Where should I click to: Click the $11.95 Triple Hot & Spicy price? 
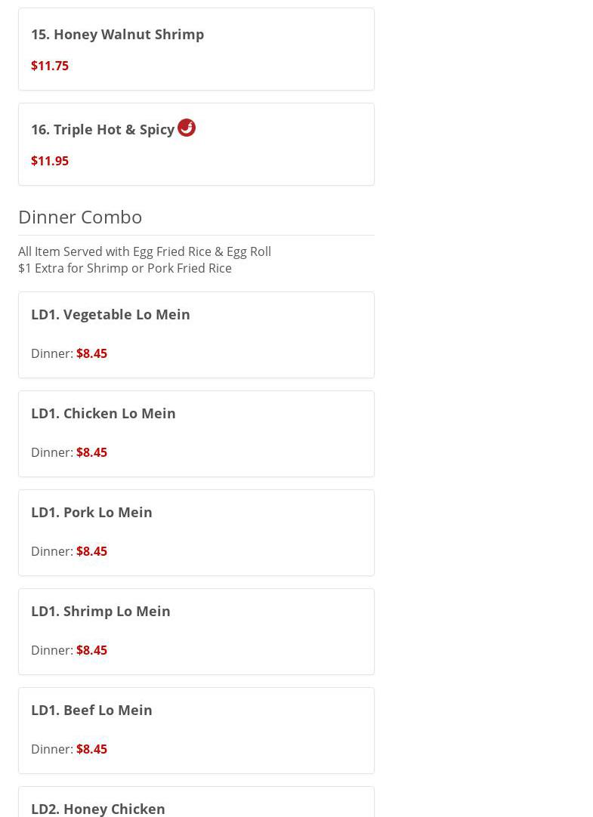pyautogui.click(x=50, y=161)
